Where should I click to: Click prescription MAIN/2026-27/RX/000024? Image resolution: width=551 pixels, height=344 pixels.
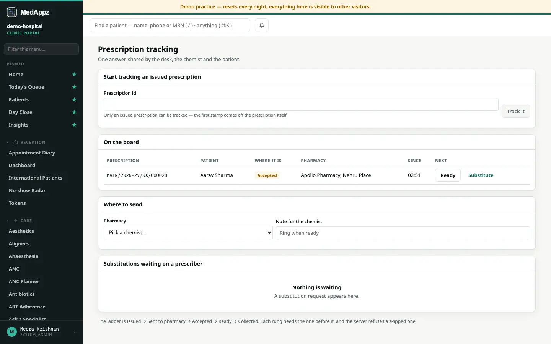[137, 175]
